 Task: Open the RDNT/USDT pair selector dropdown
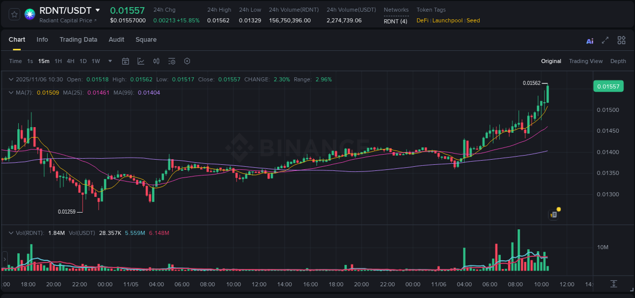tap(99, 10)
